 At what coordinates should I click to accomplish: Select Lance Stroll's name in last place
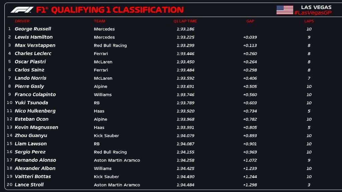[x=29, y=185]
